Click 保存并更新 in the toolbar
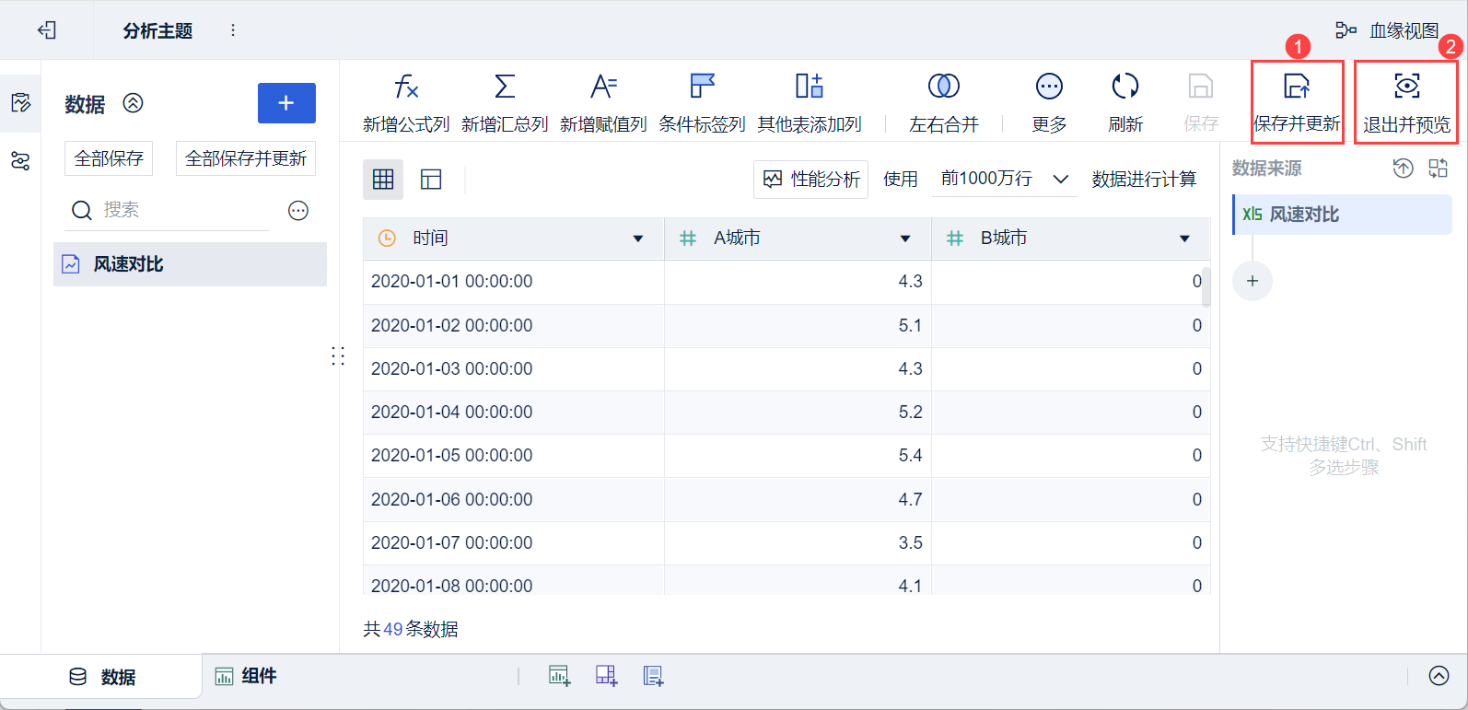 [x=1297, y=102]
